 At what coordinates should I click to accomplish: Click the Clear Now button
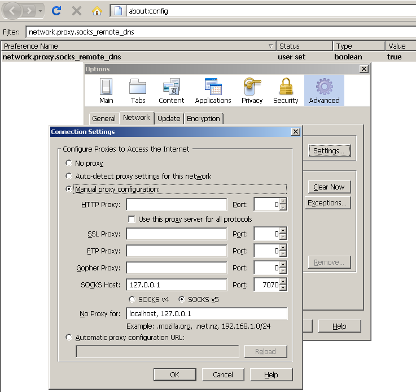tap(329, 187)
